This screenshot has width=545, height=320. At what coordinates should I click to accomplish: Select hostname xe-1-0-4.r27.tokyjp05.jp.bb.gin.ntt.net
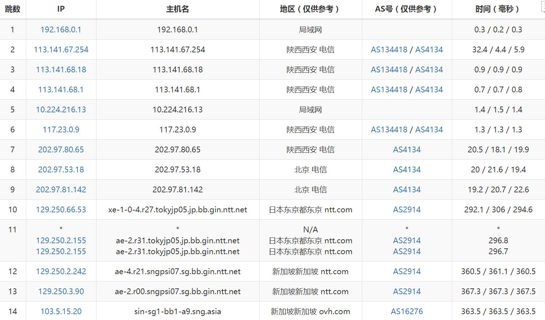[x=178, y=210]
